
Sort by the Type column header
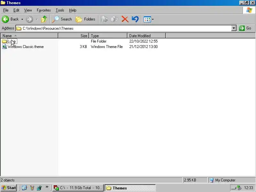coord(108,36)
